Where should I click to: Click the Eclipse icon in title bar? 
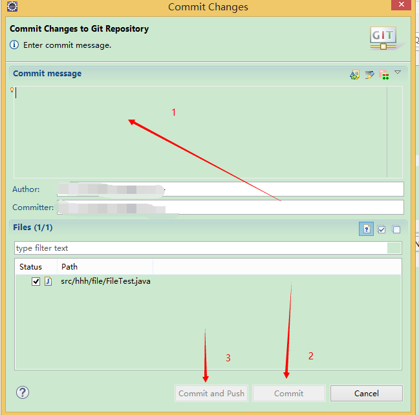pyautogui.click(x=12, y=6)
